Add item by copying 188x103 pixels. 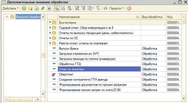[37, 8]
